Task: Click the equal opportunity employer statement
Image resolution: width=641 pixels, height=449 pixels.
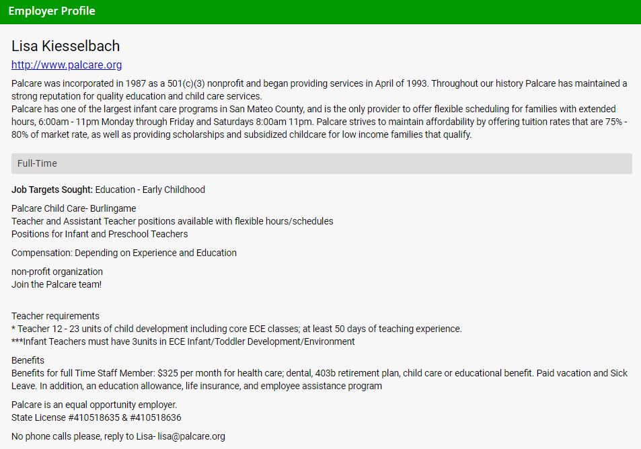Action: (x=94, y=405)
